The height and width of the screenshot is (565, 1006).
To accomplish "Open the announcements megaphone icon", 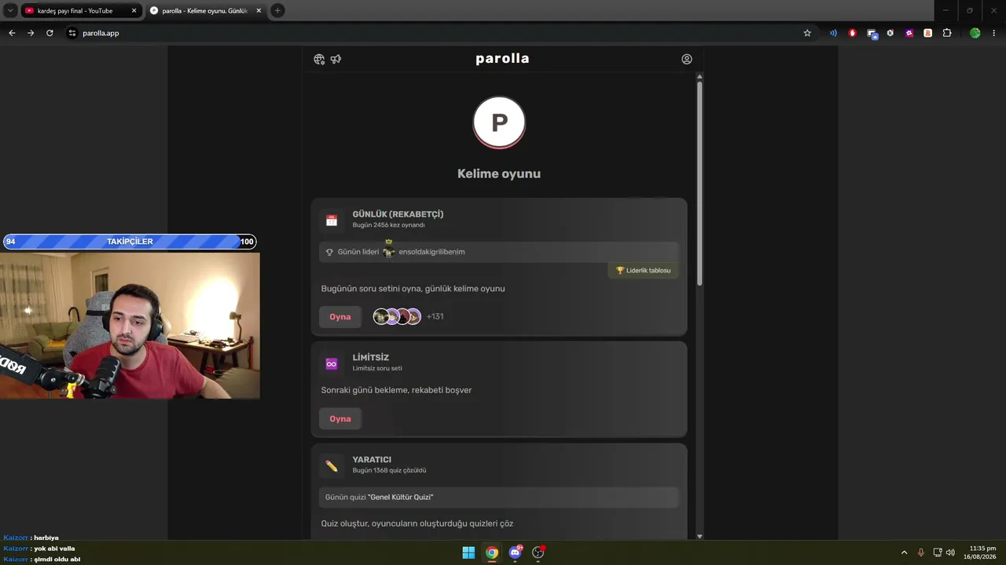I will tap(336, 59).
